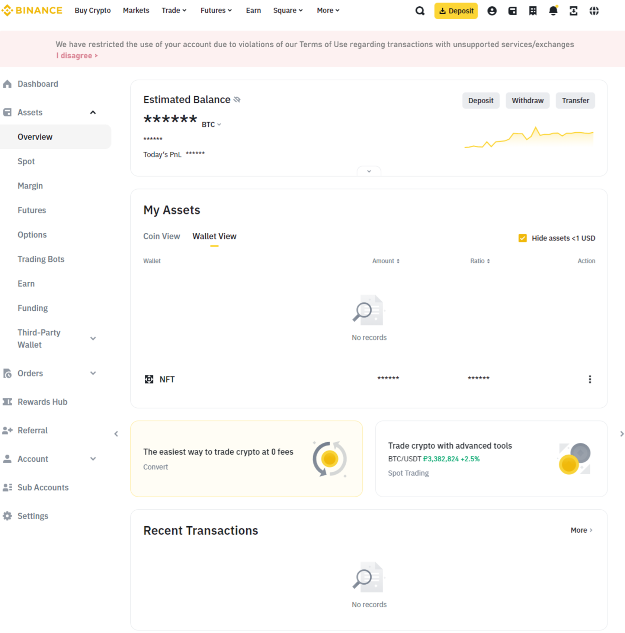Sort by Ratio column header
This screenshot has height=633, width=625.
point(480,261)
